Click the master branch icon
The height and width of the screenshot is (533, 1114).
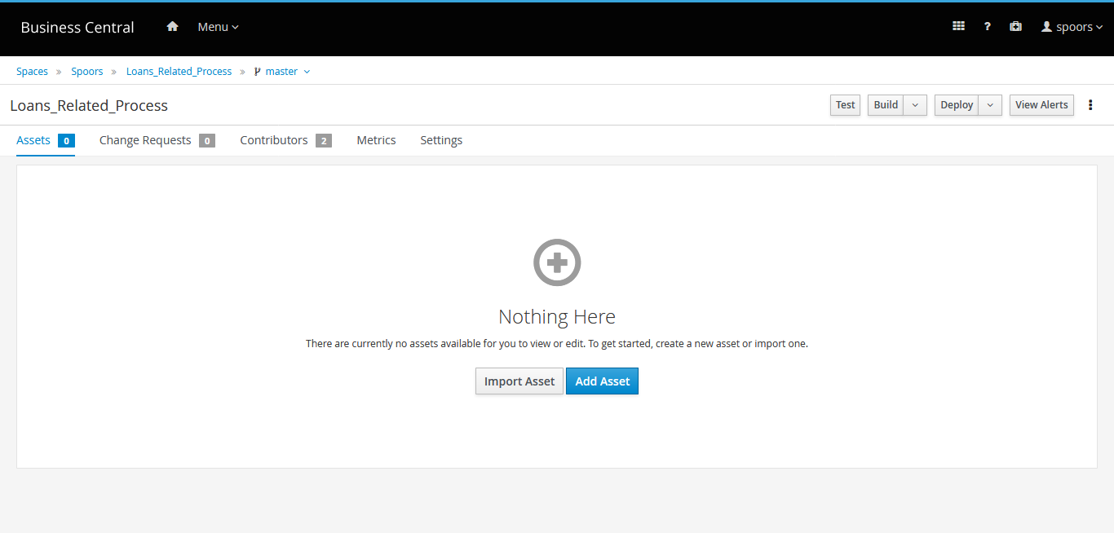pyautogui.click(x=258, y=72)
